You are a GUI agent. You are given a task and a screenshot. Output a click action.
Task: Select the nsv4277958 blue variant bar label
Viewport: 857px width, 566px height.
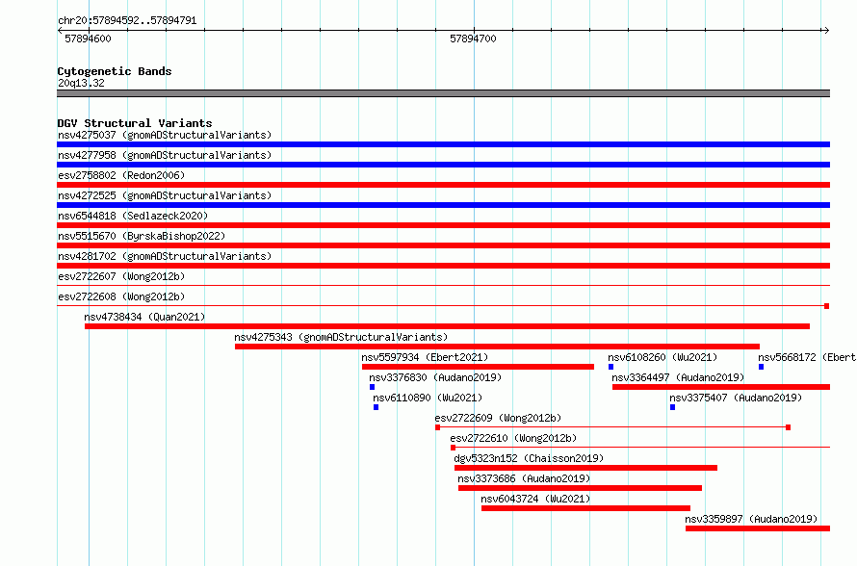(x=165, y=155)
